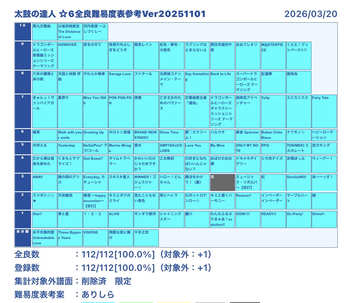Select the READY!! cell

[273, 220]
